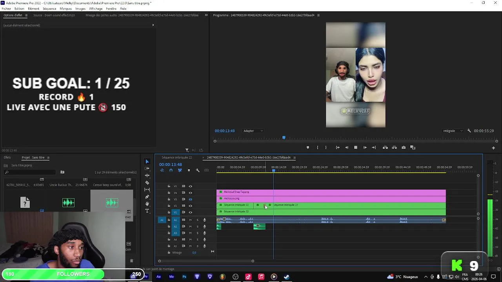502x282 pixels.
Task: Select the Ripple Edit tool
Action: point(147,175)
